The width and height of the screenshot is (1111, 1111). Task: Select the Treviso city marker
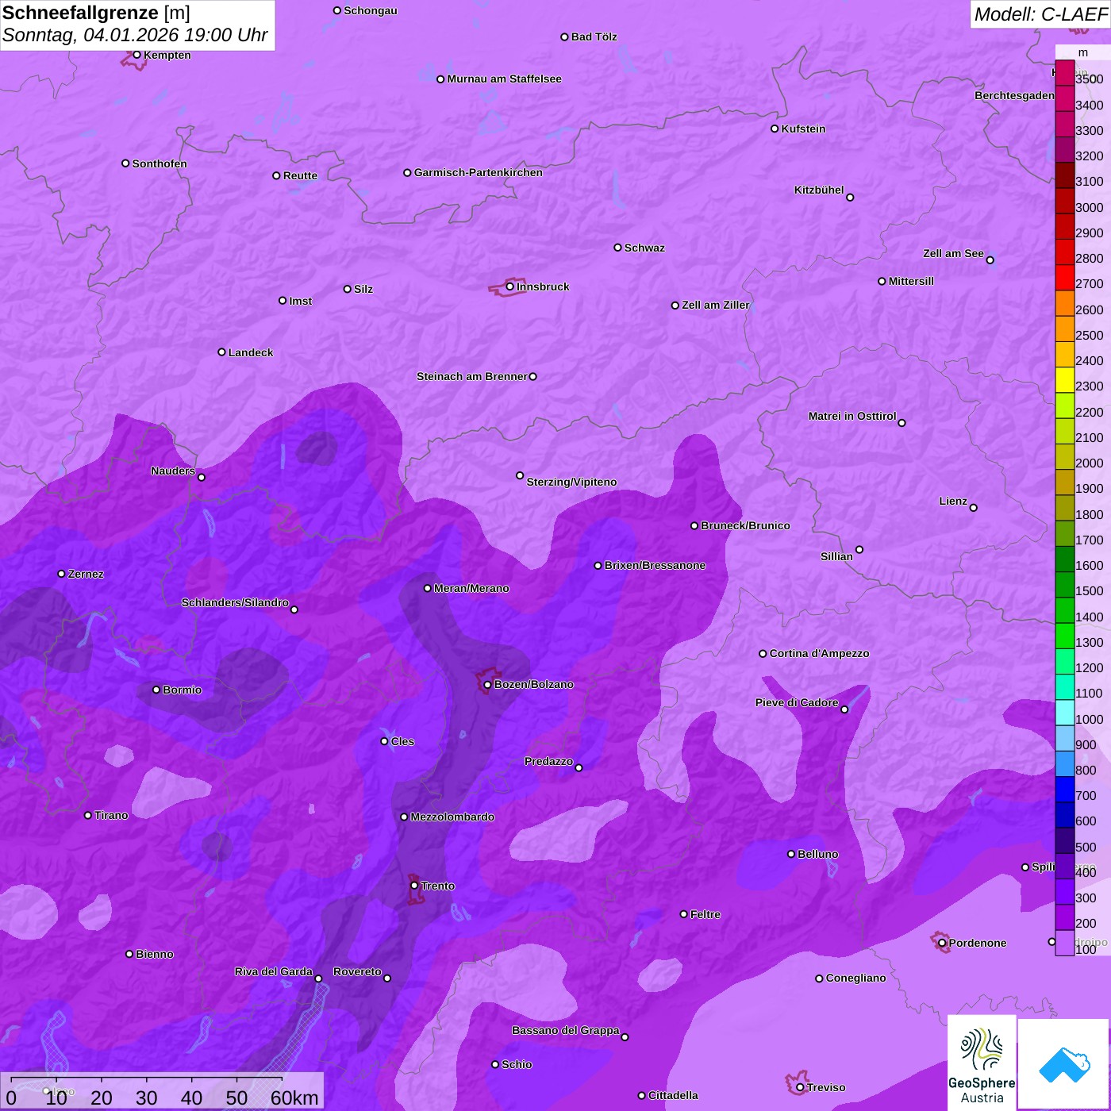coord(800,1087)
